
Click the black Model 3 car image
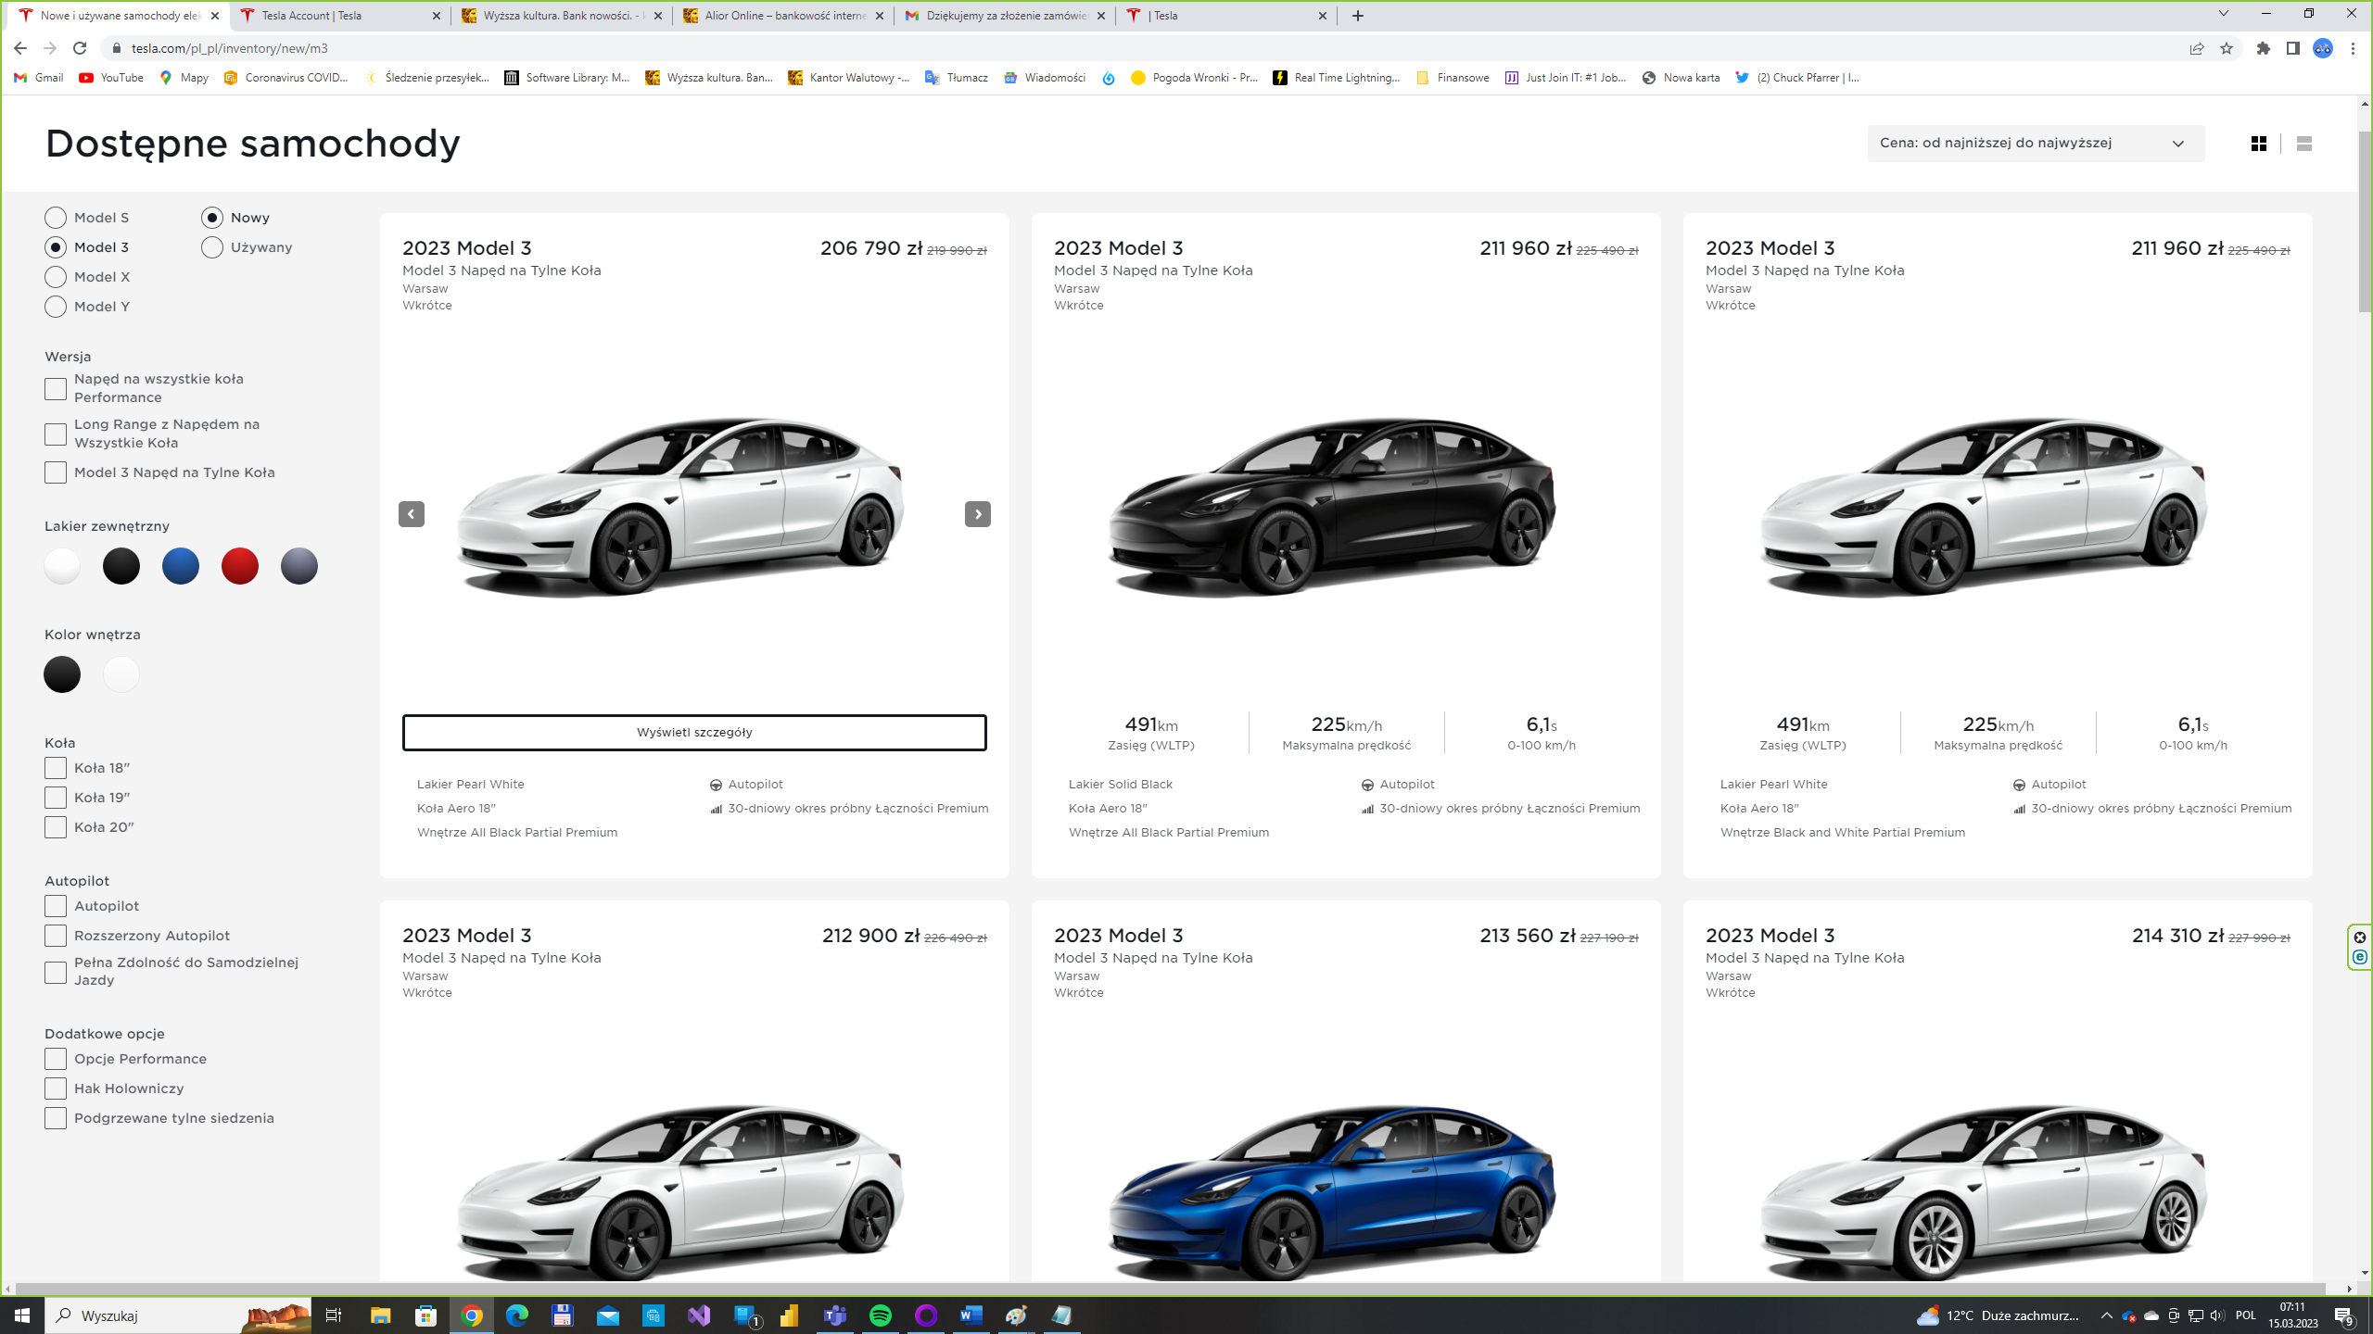click(1332, 508)
